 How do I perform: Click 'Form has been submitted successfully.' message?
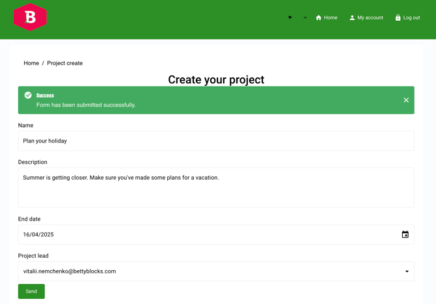click(86, 105)
